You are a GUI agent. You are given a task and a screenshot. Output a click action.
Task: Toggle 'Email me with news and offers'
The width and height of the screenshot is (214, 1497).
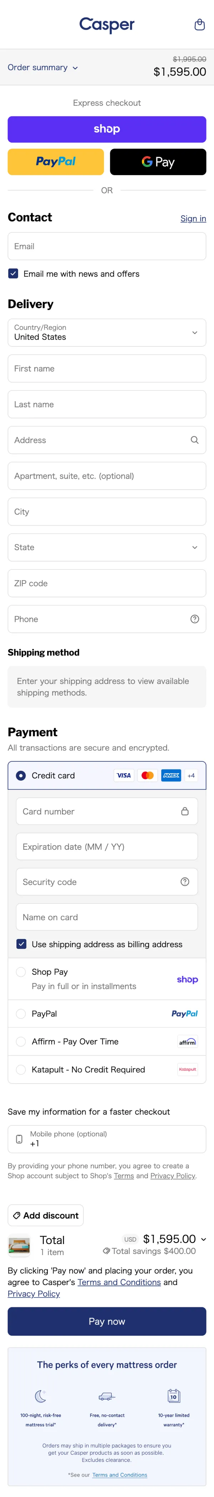(13, 274)
